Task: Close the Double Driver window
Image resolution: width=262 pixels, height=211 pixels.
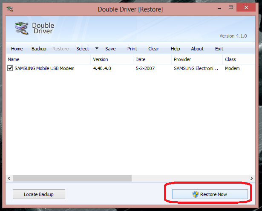Action: click(x=246, y=8)
